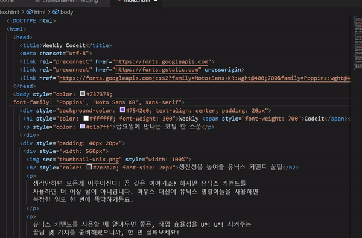Click the html symbol icon in breadcrumbs
Viewport: 362px width, 238px height.
tap(30, 12)
